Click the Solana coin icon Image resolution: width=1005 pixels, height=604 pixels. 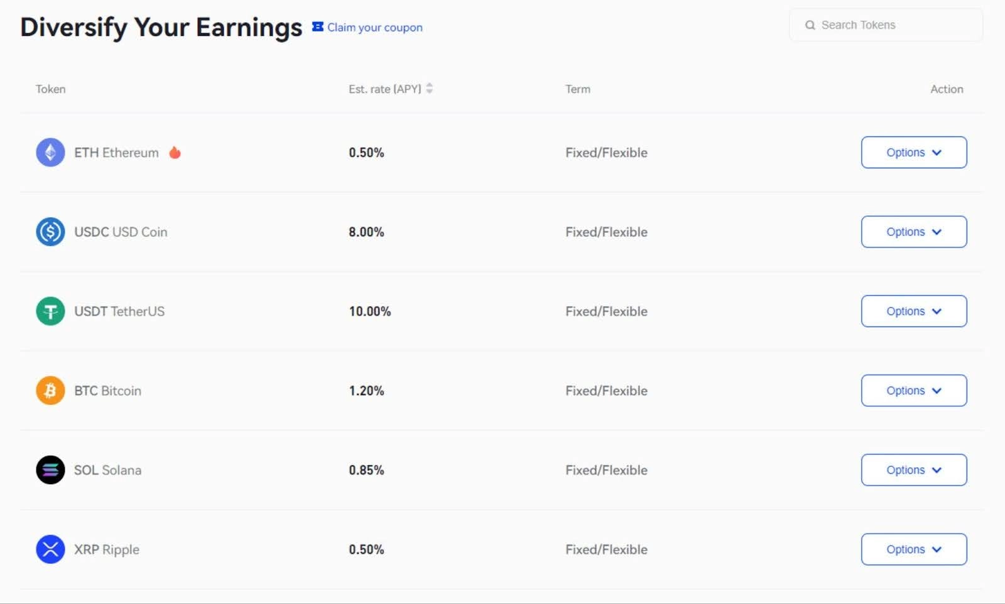coord(50,470)
